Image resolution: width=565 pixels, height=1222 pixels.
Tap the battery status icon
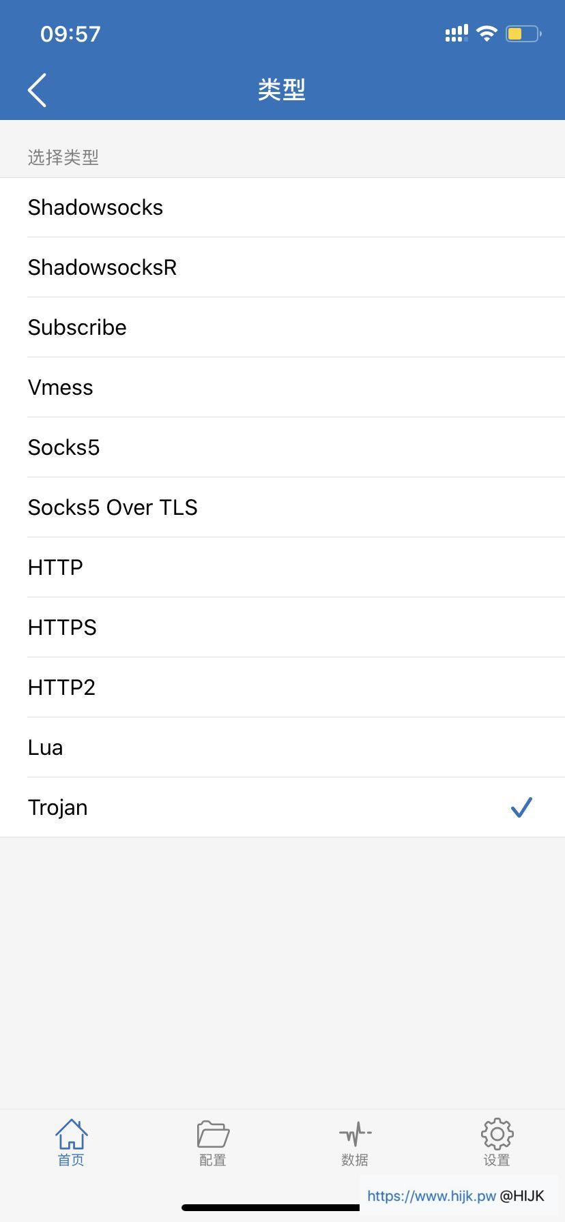[x=523, y=33]
